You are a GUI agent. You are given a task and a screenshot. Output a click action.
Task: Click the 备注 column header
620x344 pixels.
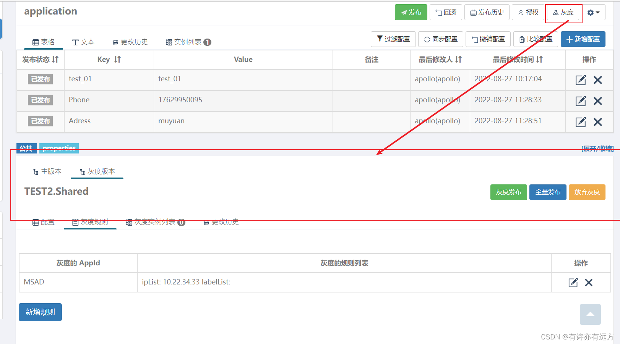pyautogui.click(x=372, y=60)
